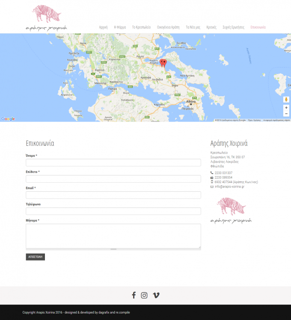Screen dimensions: 291x320
Task: Click phone number 2233 031337
Action: tap(223, 173)
